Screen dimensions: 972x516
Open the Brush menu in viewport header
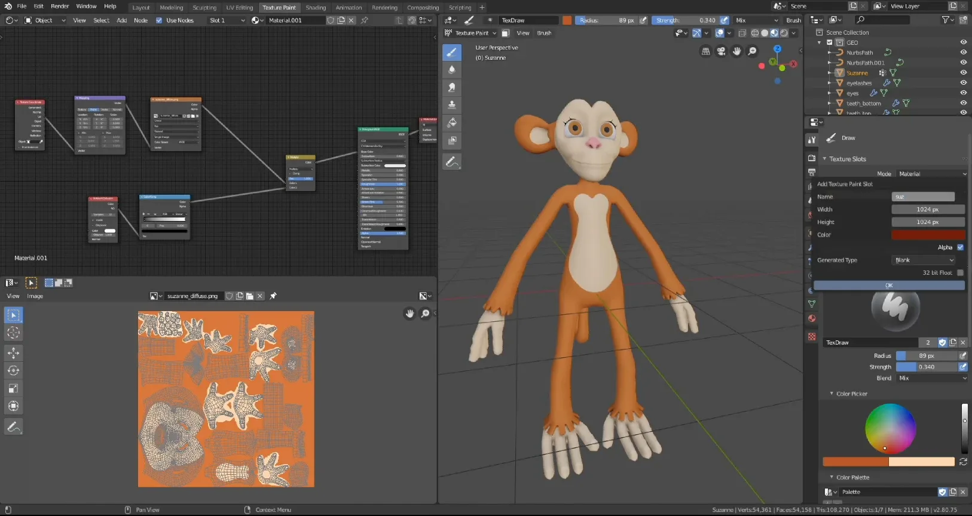tap(544, 33)
